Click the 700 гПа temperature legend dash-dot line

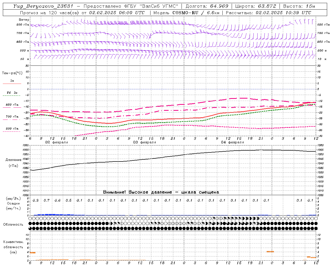(12, 119)
